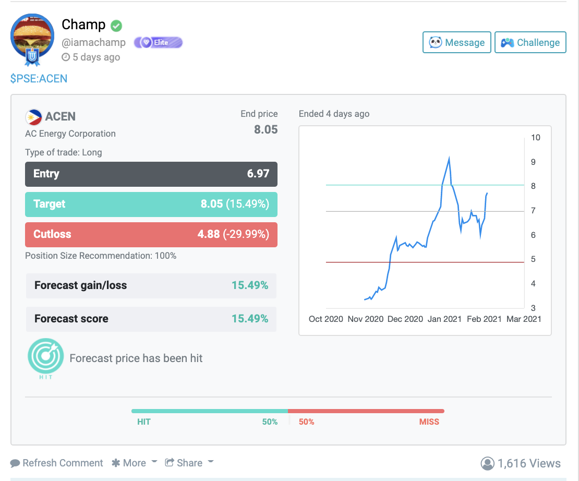Click the Forecast price has been hit message
The image size is (579, 481).
point(136,358)
